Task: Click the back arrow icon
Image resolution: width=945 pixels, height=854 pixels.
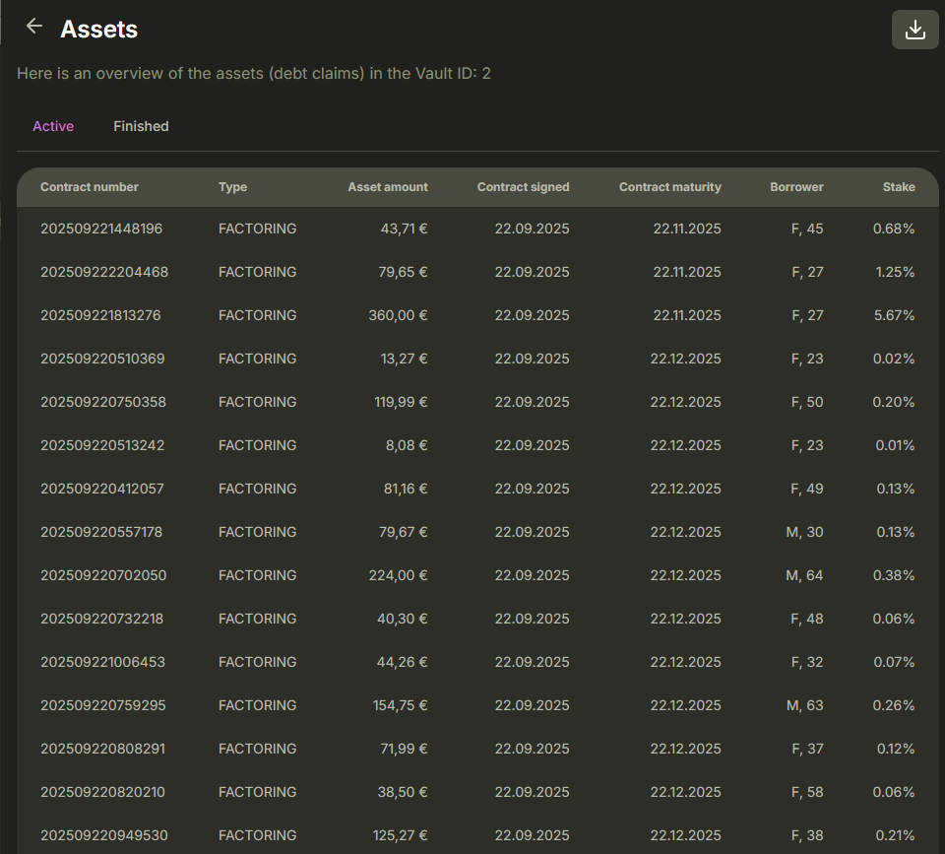Action: [34, 27]
